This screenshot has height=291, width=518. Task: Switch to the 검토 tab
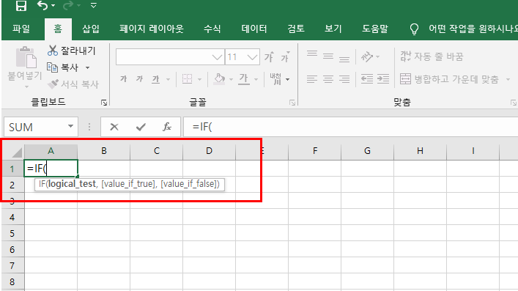[x=296, y=29]
